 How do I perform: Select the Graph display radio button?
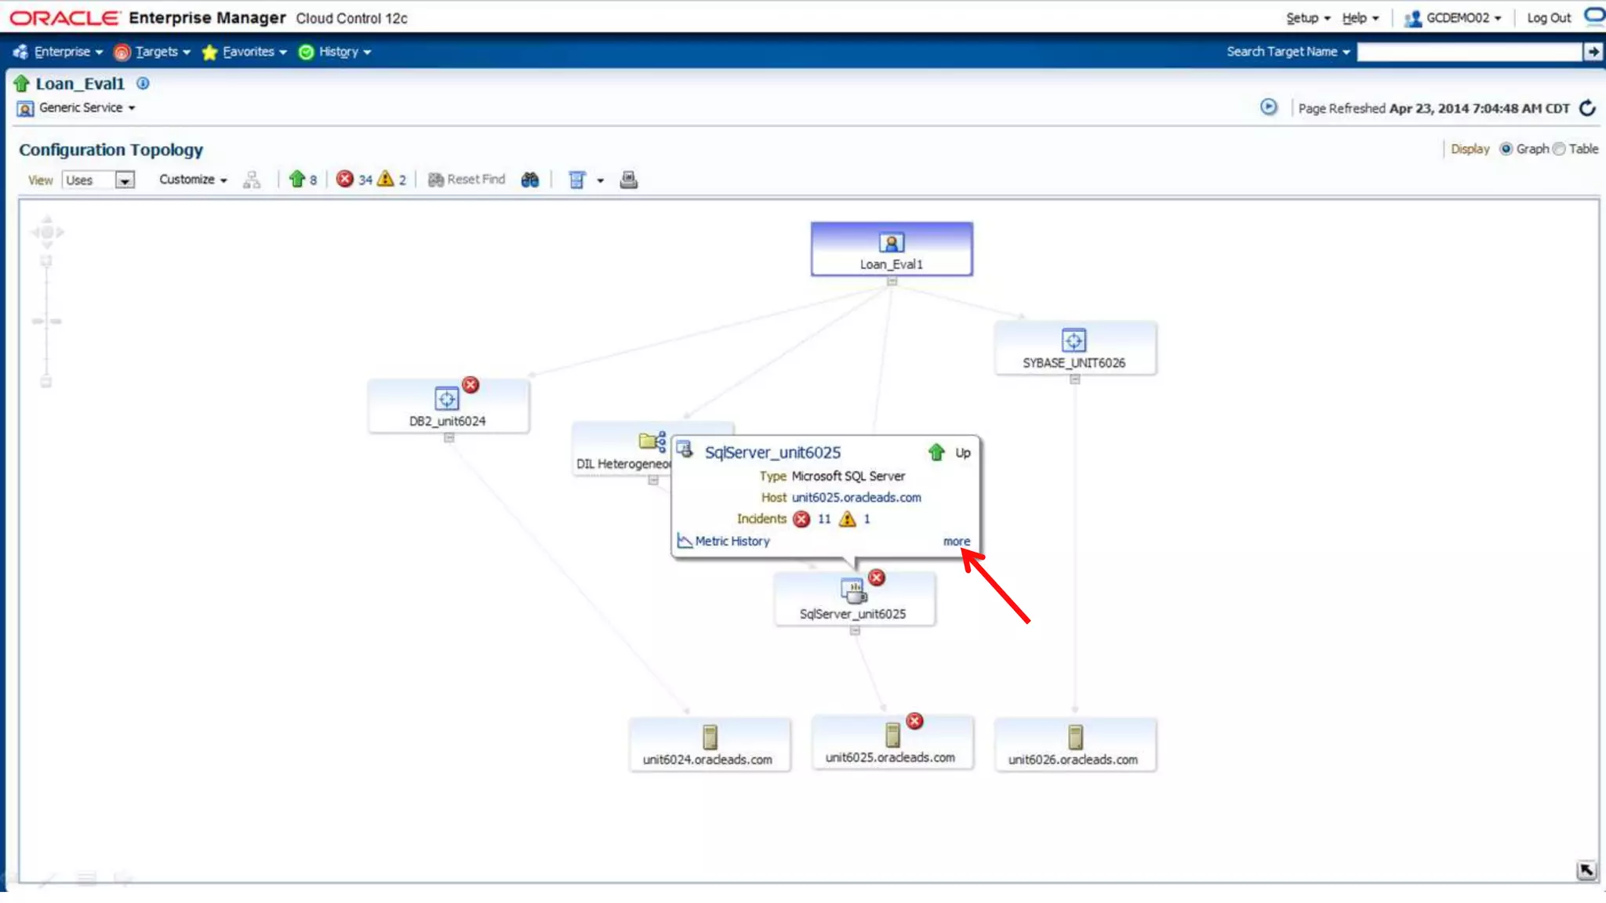pyautogui.click(x=1506, y=149)
